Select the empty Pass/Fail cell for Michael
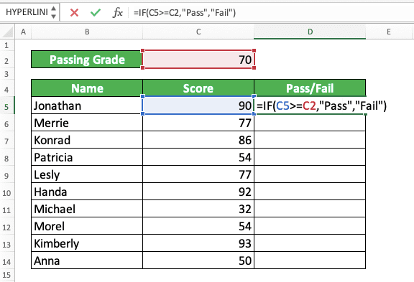 click(310, 209)
